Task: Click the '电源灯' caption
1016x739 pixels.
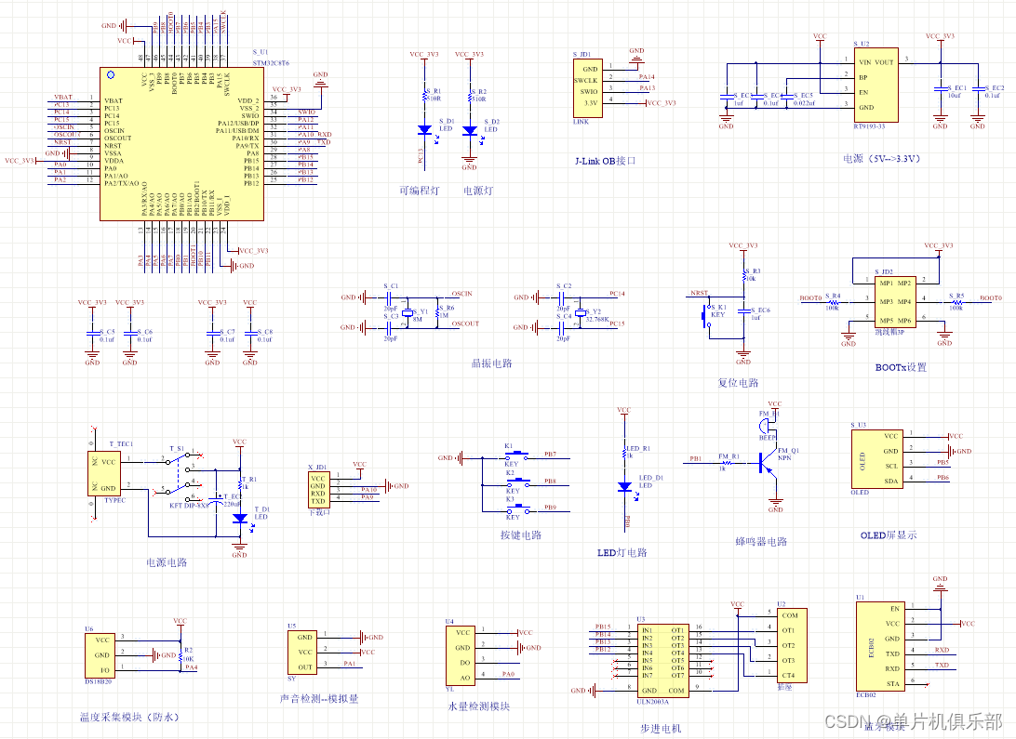Action: tap(478, 191)
